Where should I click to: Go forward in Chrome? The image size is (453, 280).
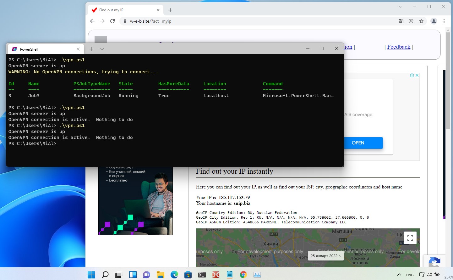102,21
